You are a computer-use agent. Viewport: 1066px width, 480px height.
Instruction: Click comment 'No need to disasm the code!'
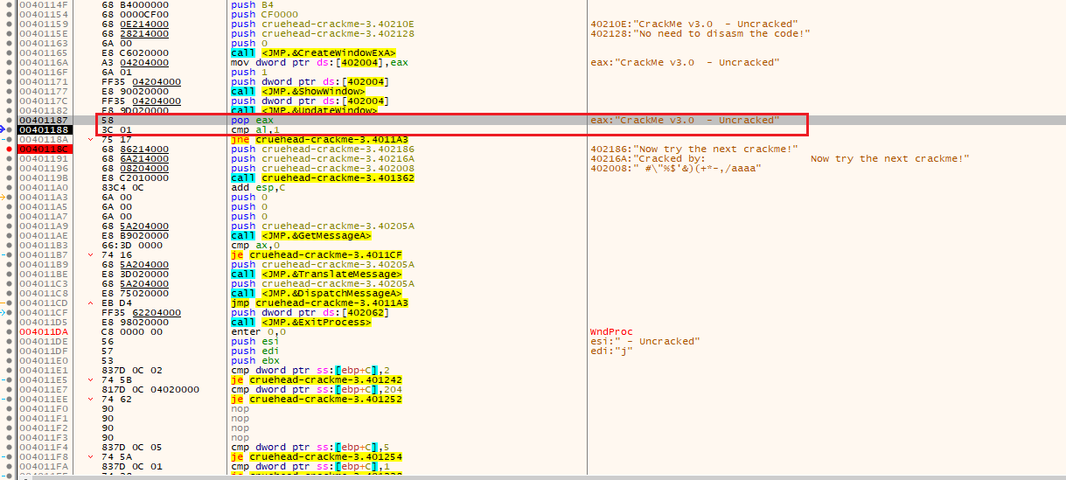click(x=700, y=33)
